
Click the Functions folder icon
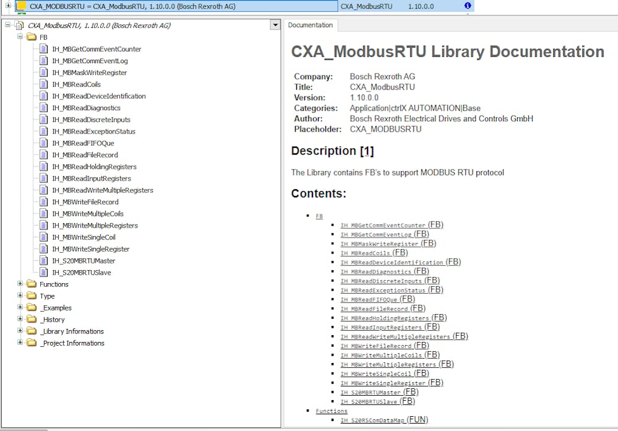[x=31, y=284]
